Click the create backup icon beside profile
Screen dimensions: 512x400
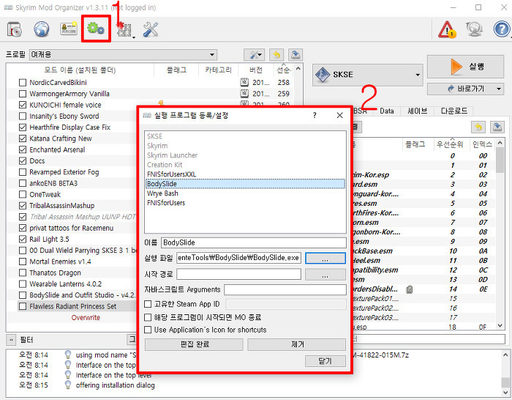pyautogui.click(x=295, y=55)
